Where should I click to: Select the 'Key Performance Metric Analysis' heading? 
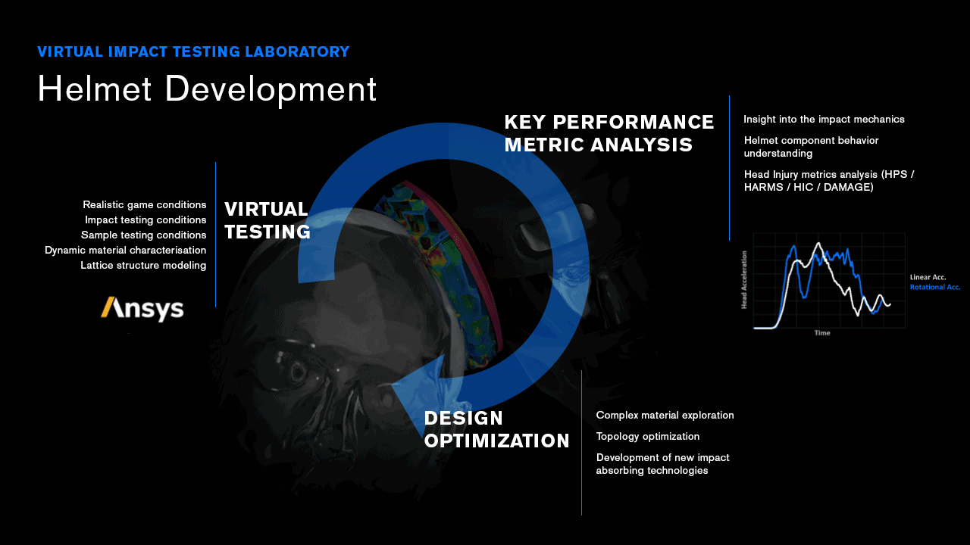tap(609, 133)
